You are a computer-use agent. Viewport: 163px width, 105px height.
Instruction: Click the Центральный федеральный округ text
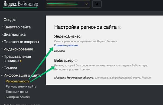point(118,78)
